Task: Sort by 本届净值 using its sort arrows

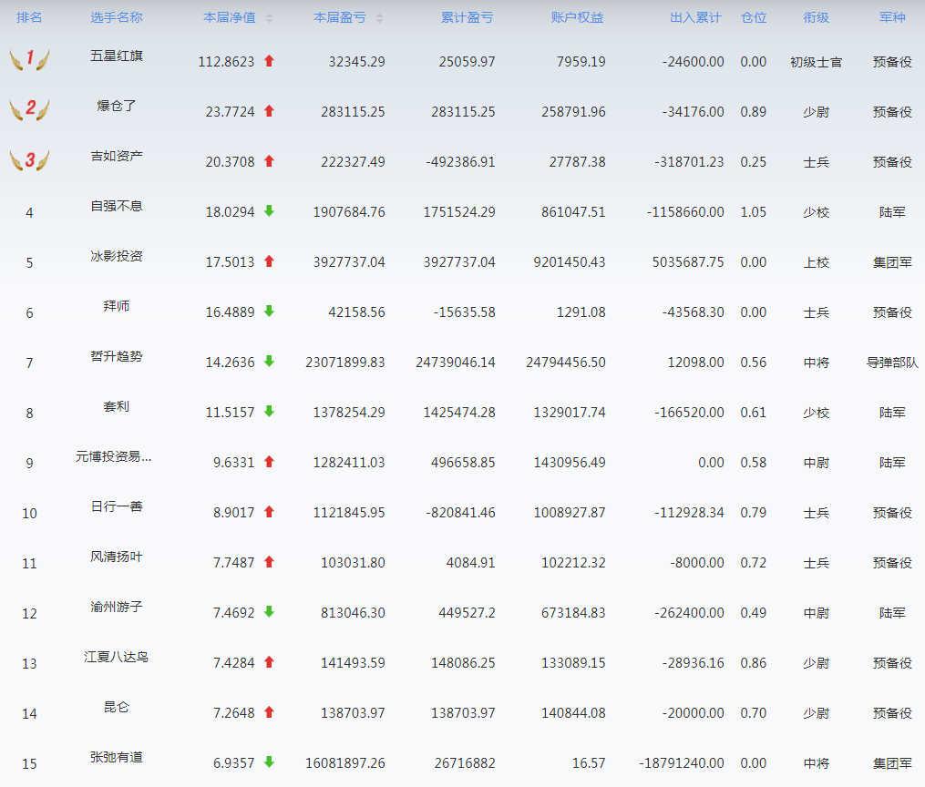Action: tap(269, 18)
